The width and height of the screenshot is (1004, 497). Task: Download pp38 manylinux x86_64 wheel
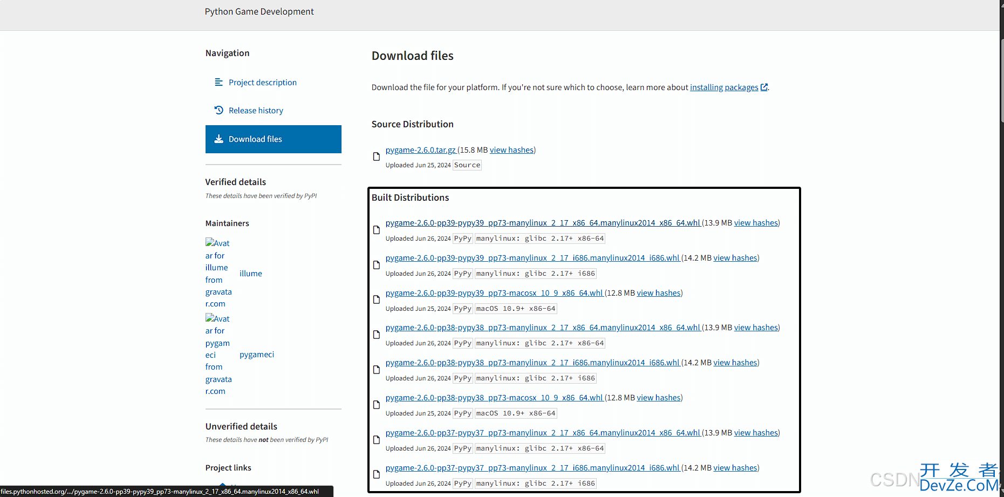(x=543, y=328)
